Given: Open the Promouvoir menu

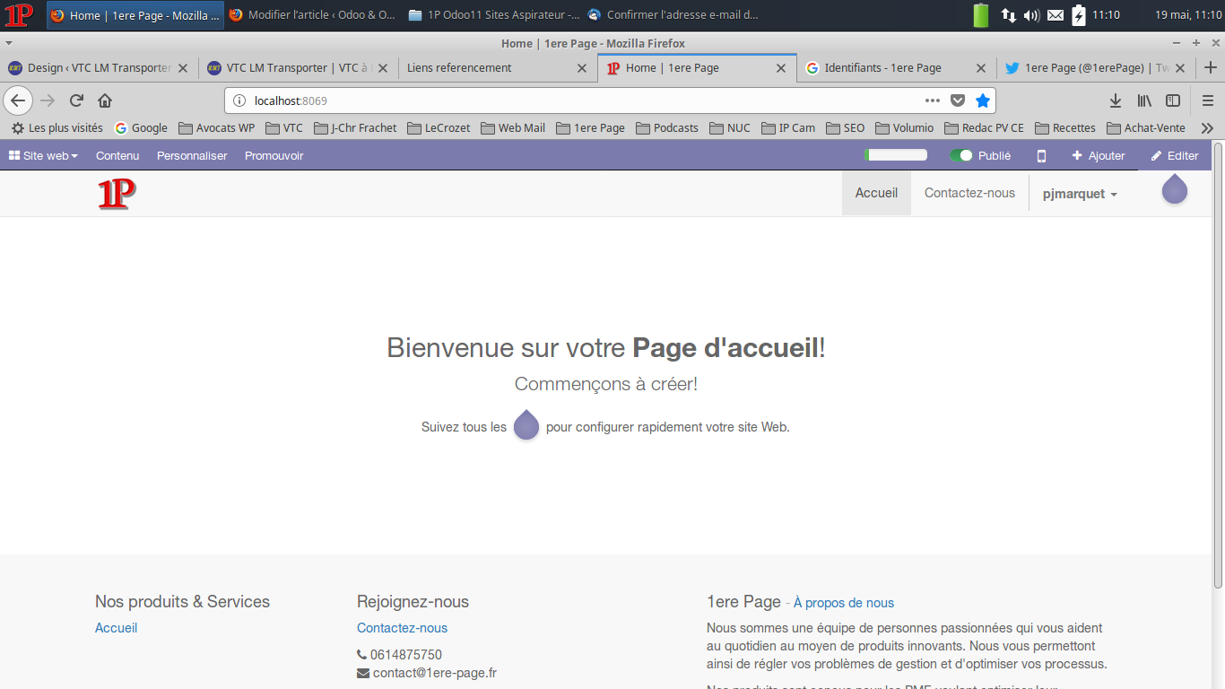Looking at the screenshot, I should tap(274, 155).
